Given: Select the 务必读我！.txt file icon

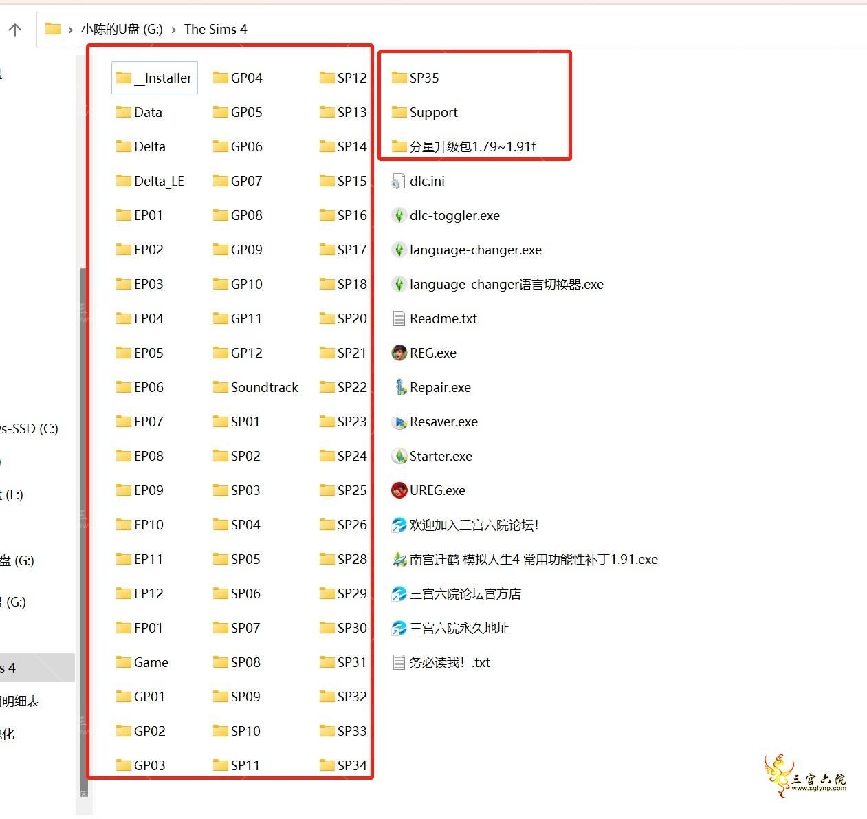Looking at the screenshot, I should [x=398, y=662].
